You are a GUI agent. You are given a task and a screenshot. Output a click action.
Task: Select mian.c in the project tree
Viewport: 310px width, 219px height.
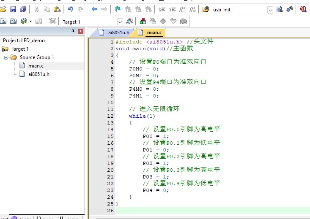36,65
